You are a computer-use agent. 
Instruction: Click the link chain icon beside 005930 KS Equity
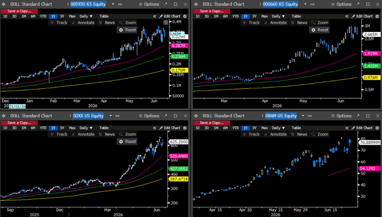[x=120, y=4]
